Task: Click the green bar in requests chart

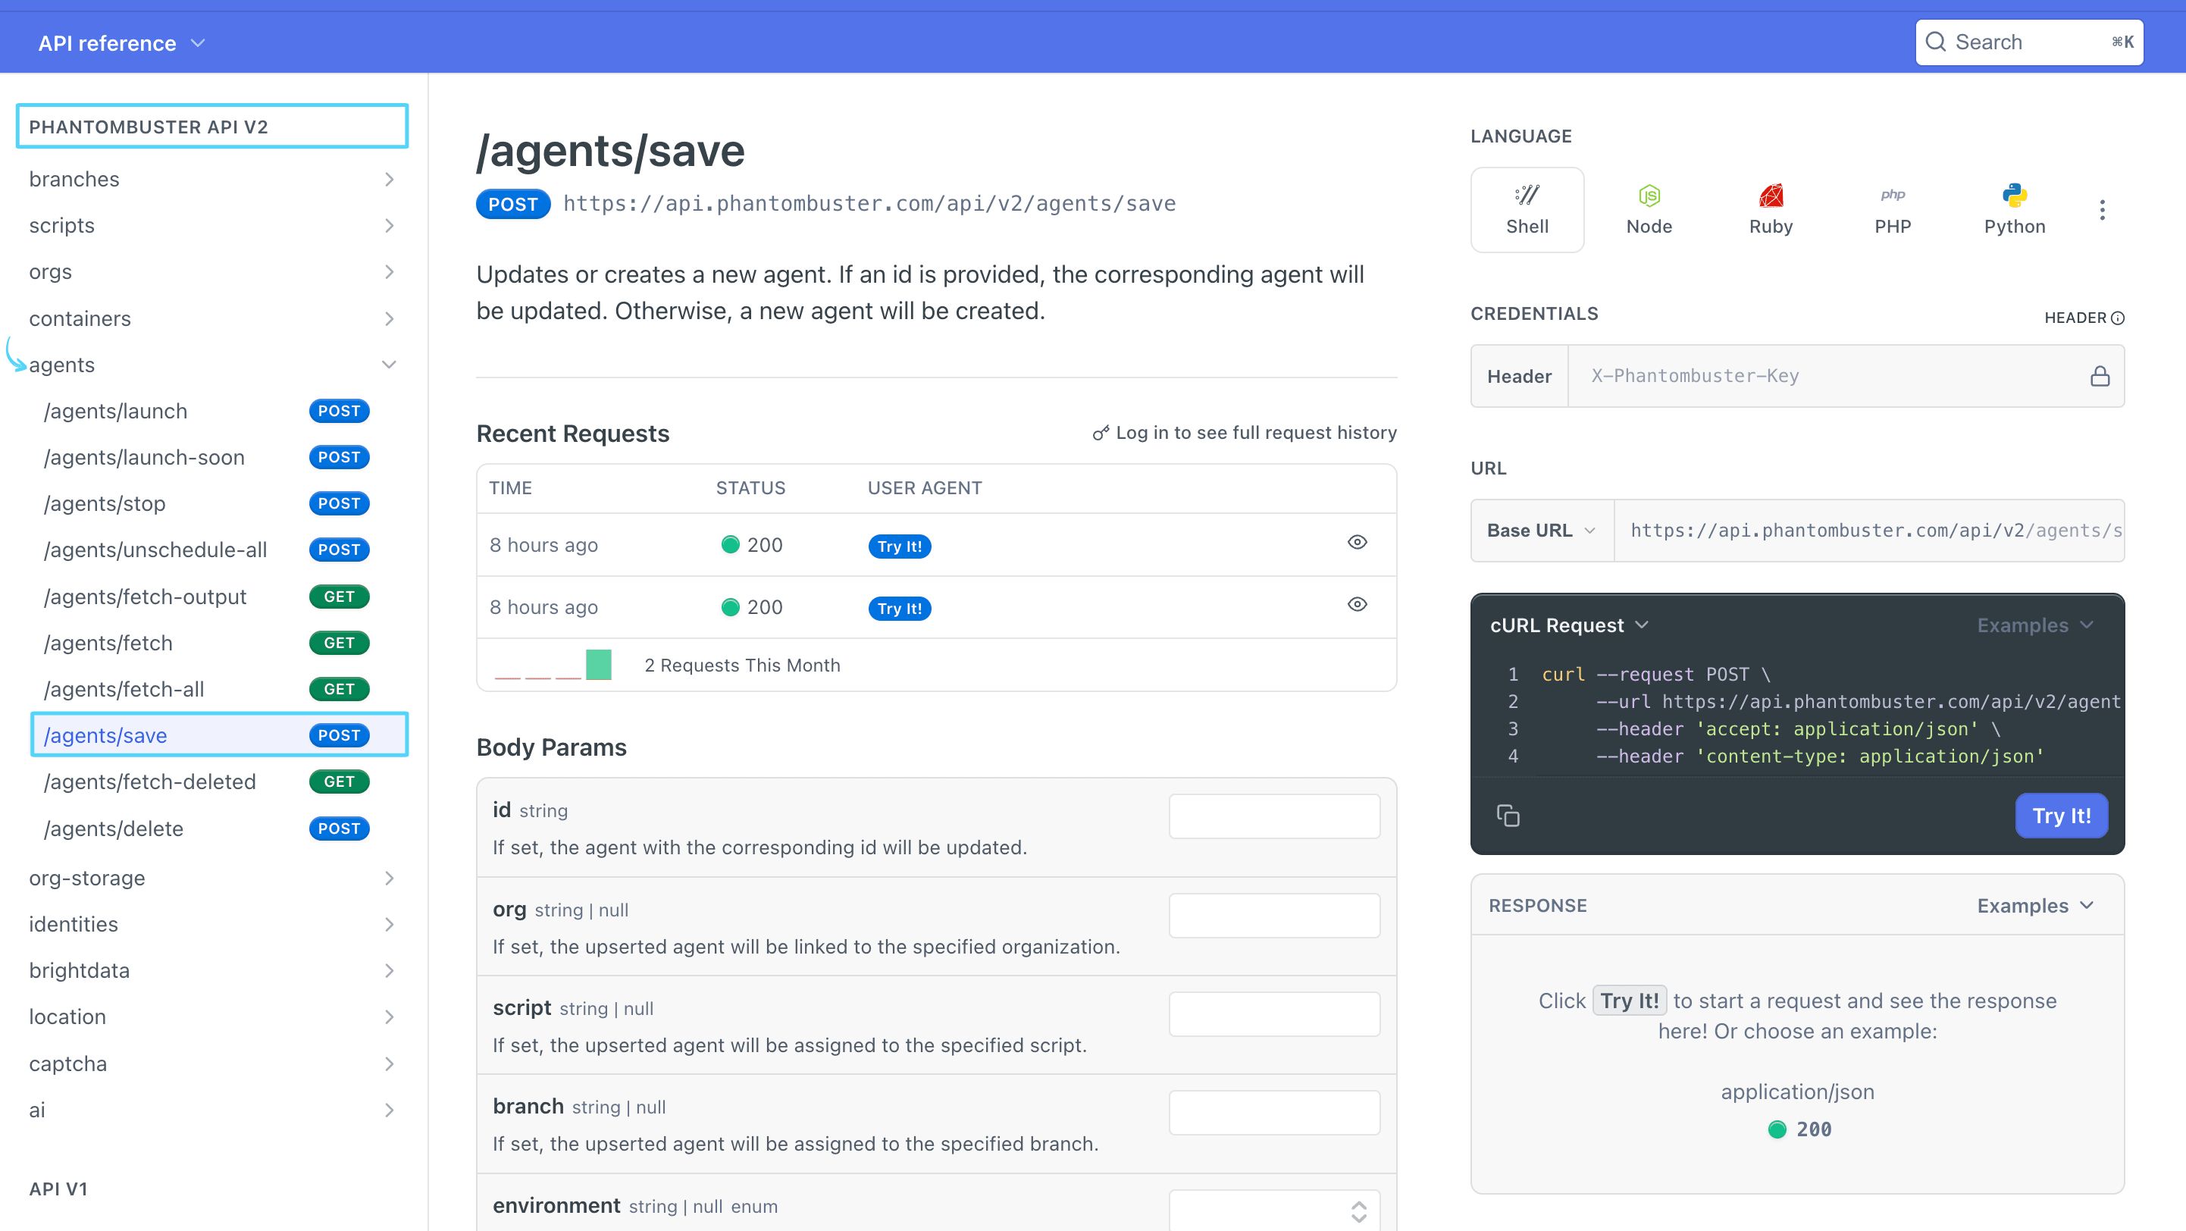Action: pyautogui.click(x=598, y=664)
